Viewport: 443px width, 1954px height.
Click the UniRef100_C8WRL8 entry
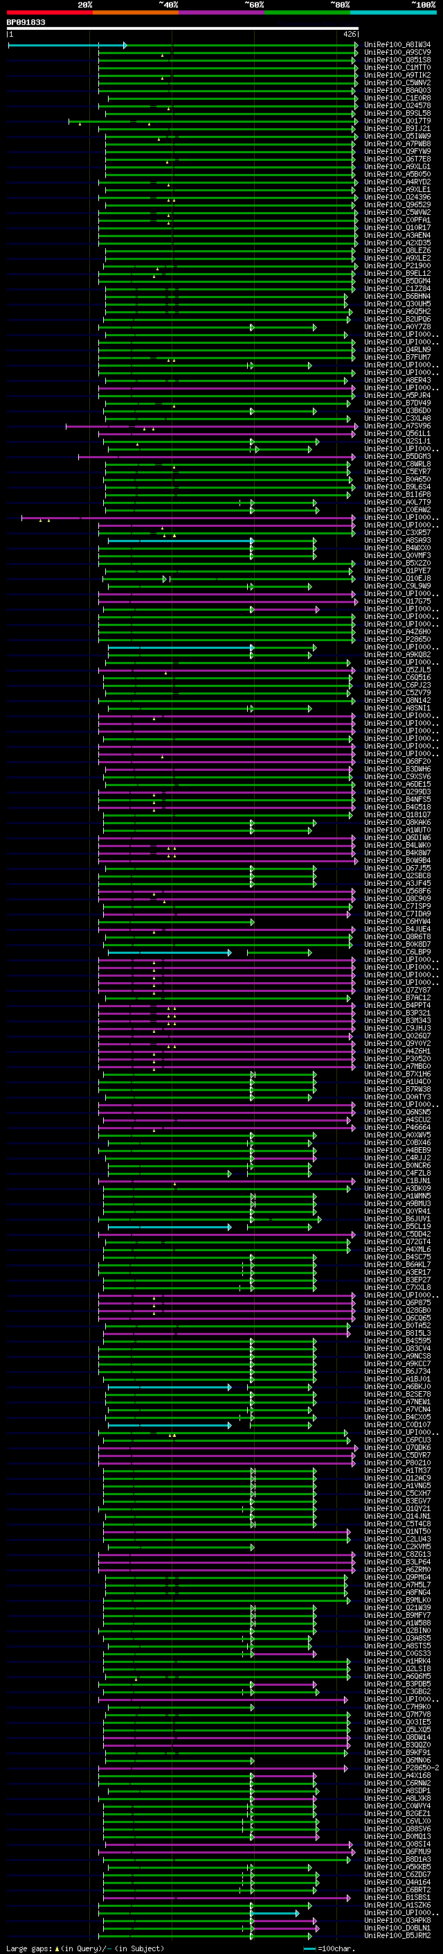[397, 464]
